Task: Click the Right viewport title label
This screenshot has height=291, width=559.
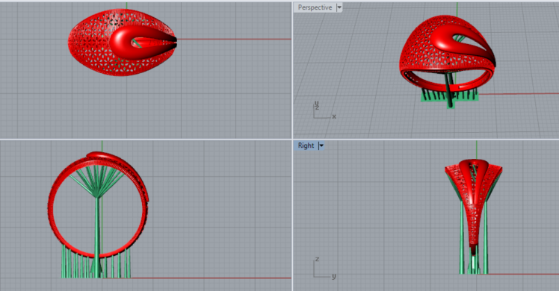Action: pyautogui.click(x=306, y=145)
